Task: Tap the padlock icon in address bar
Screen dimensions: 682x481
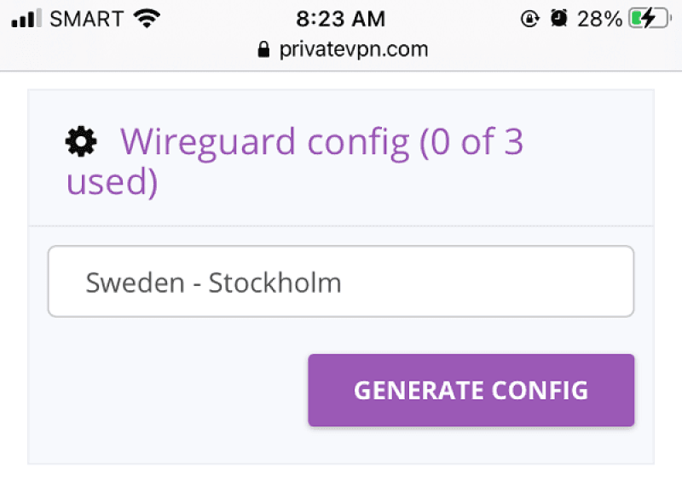Action: click(264, 49)
